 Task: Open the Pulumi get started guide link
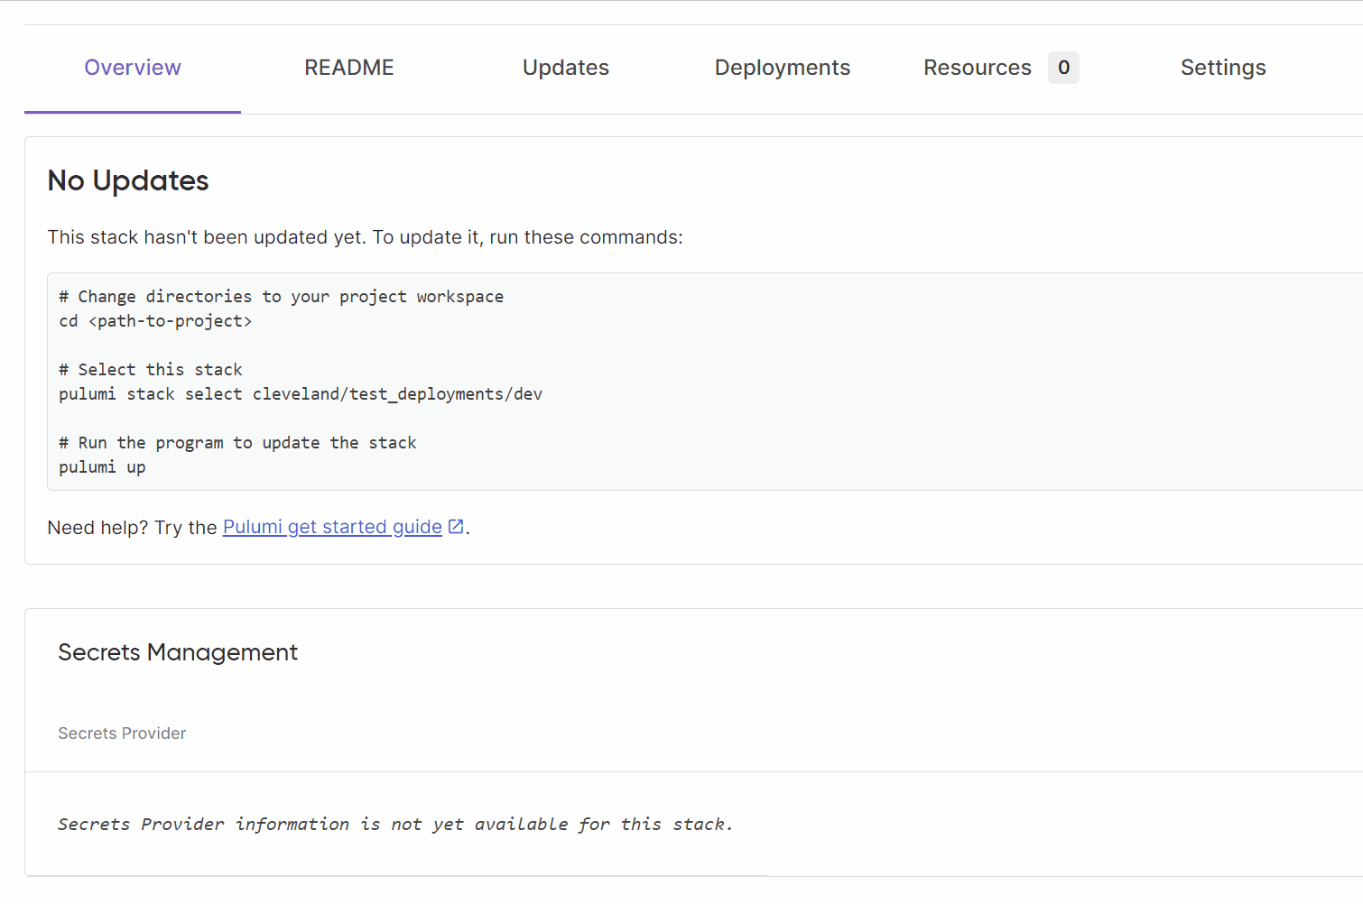click(332, 527)
